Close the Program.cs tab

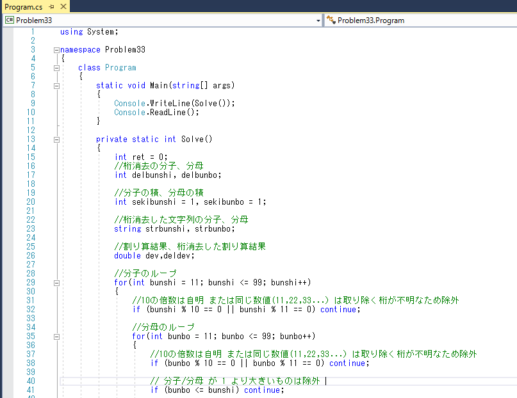pyautogui.click(x=63, y=6)
